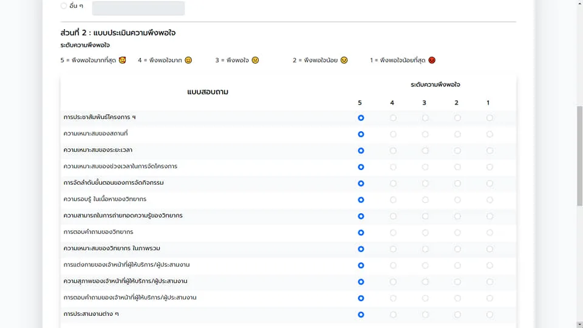Image resolution: width=583 pixels, height=328 pixels.
Task: Click the heading ส่วนที่ 2 : แบบประเมินความพึงพอใจ
Action: click(118, 33)
